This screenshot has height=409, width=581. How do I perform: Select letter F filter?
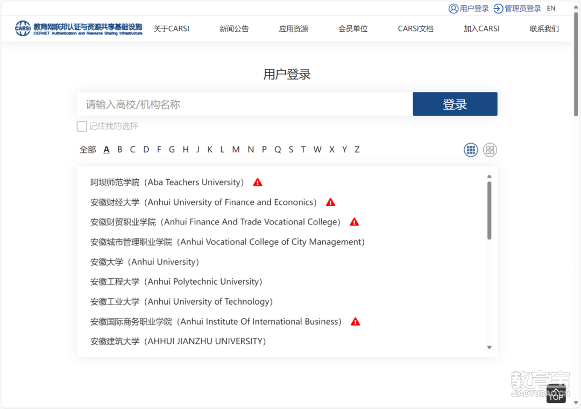(159, 150)
